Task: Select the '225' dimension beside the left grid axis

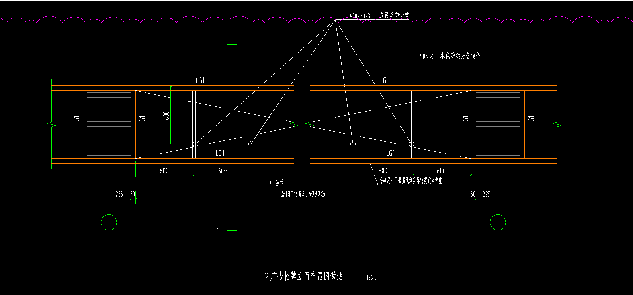Action: [x=119, y=194]
